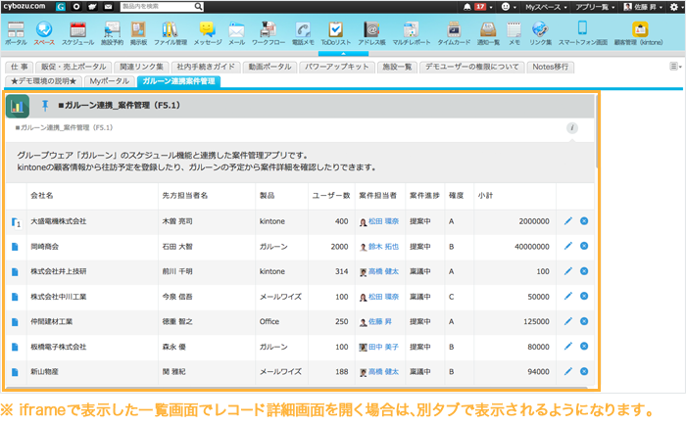Open the ToDoリスト app icon

click(335, 31)
